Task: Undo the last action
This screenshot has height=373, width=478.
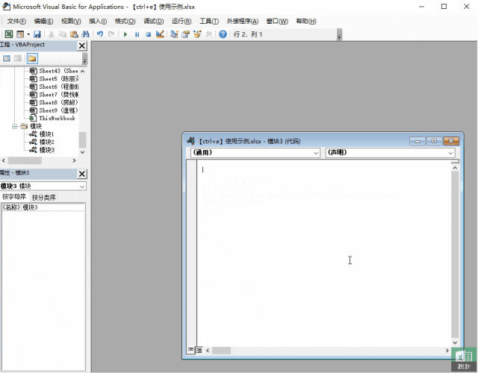Action: click(x=99, y=34)
